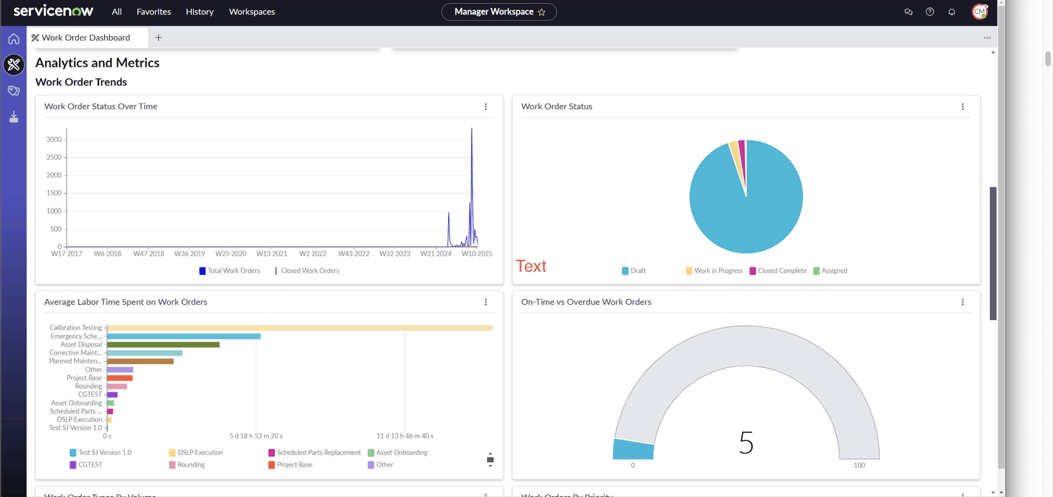Viewport: 1053px width, 497px height.
Task: Open options menu for Work Order Status pie
Action: click(x=963, y=107)
